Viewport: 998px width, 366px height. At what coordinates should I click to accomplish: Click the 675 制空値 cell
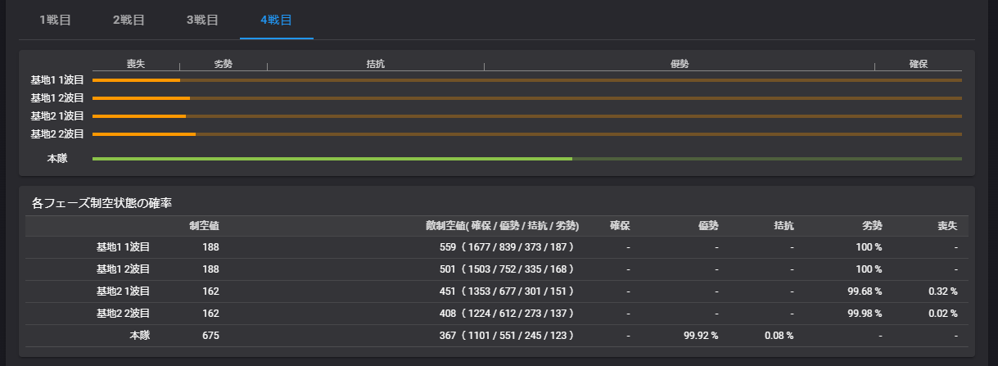pyautogui.click(x=210, y=335)
